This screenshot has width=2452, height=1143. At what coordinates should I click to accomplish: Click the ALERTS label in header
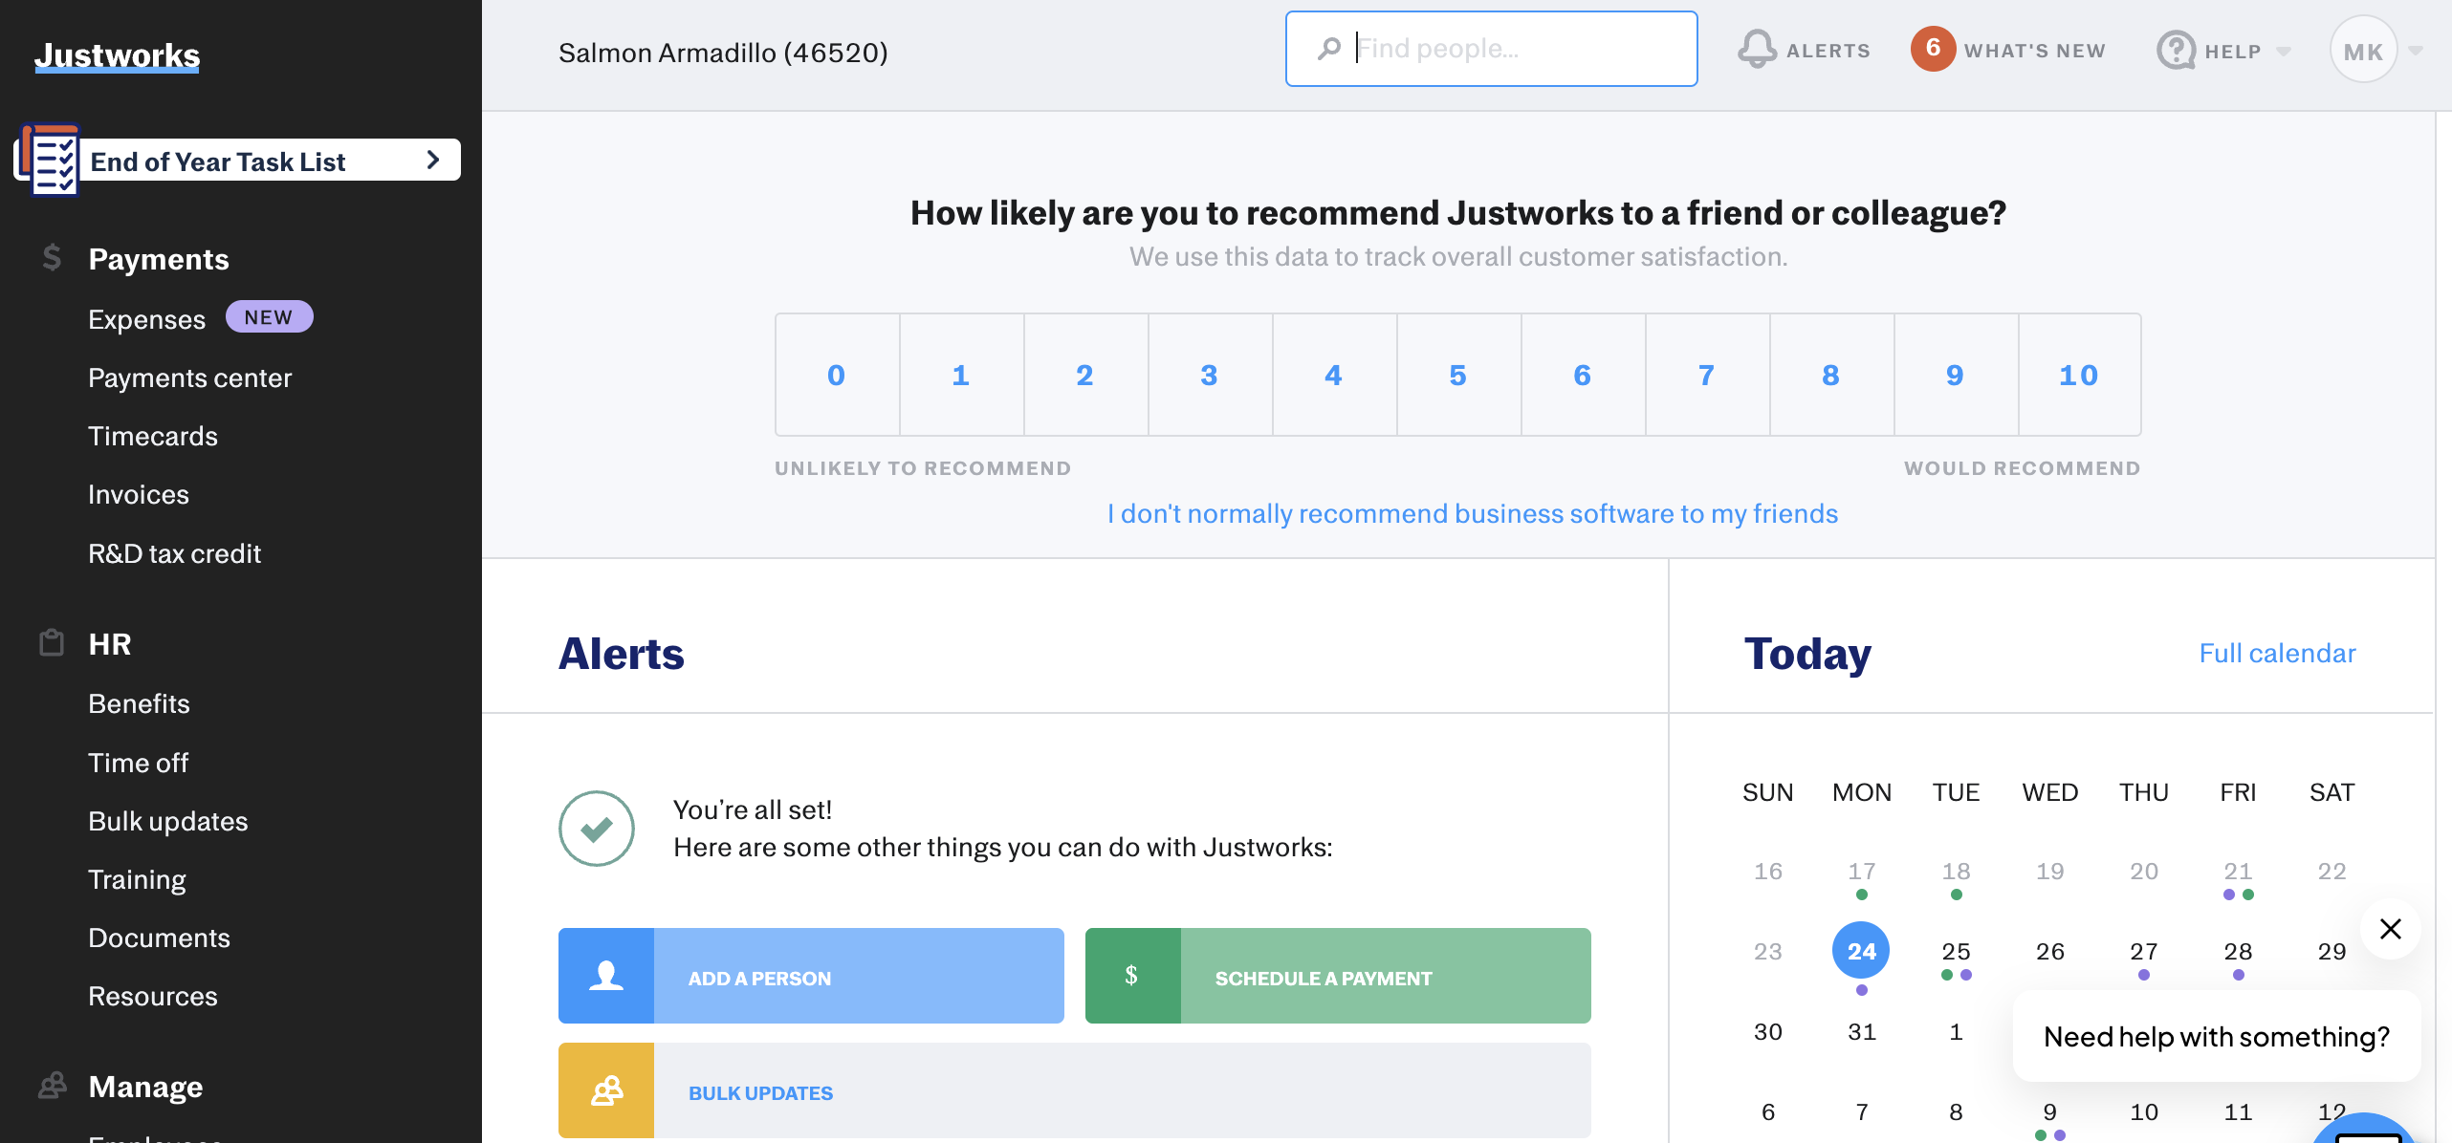(1828, 51)
